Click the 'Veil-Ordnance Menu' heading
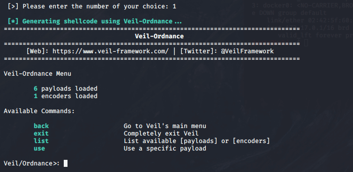 38,74
